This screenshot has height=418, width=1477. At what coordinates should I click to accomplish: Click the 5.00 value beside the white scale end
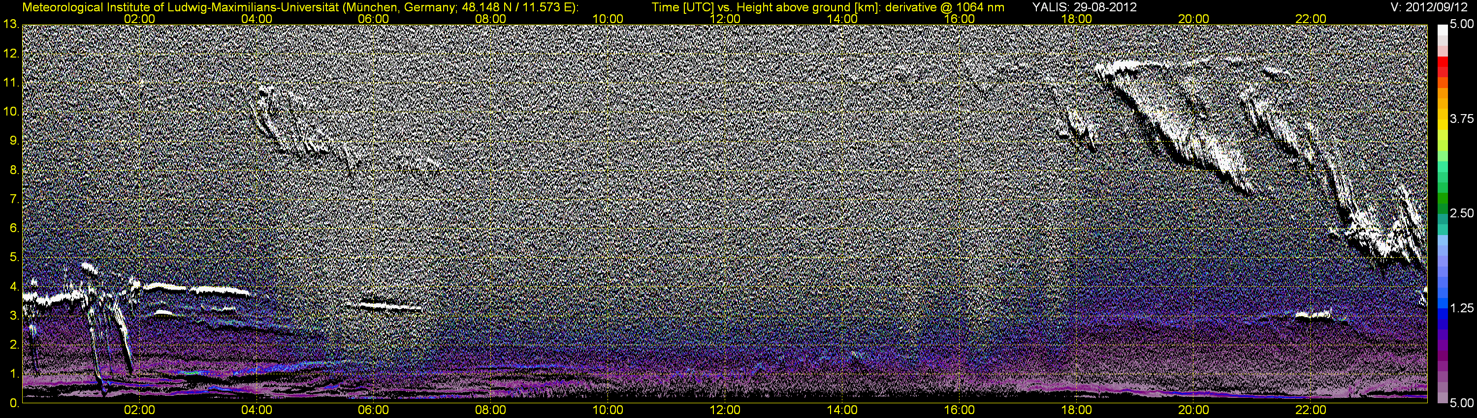click(1462, 25)
